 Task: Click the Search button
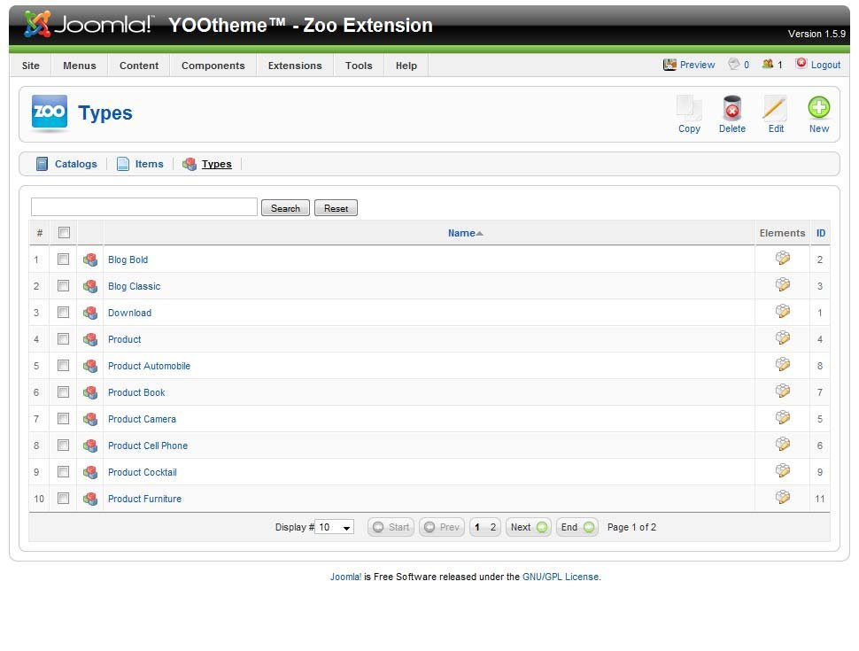point(285,208)
